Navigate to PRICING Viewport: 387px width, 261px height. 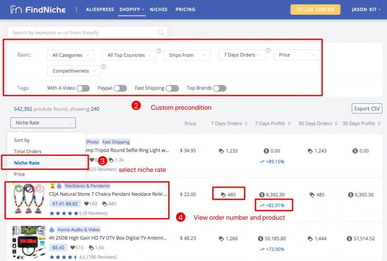pos(185,9)
